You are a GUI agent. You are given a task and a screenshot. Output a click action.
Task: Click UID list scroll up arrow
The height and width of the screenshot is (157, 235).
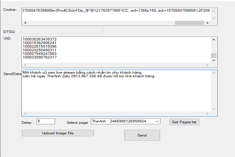pos(214,40)
